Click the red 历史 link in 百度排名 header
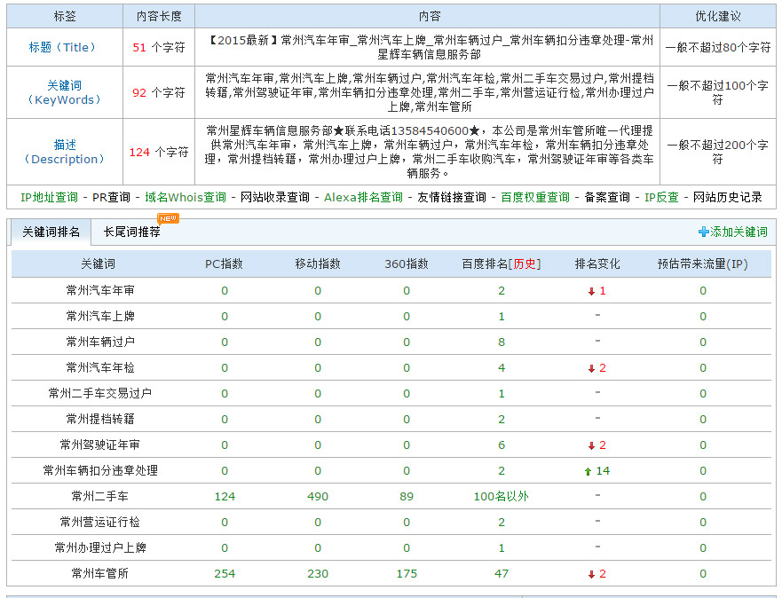The height and width of the screenshot is (598, 782). click(525, 264)
